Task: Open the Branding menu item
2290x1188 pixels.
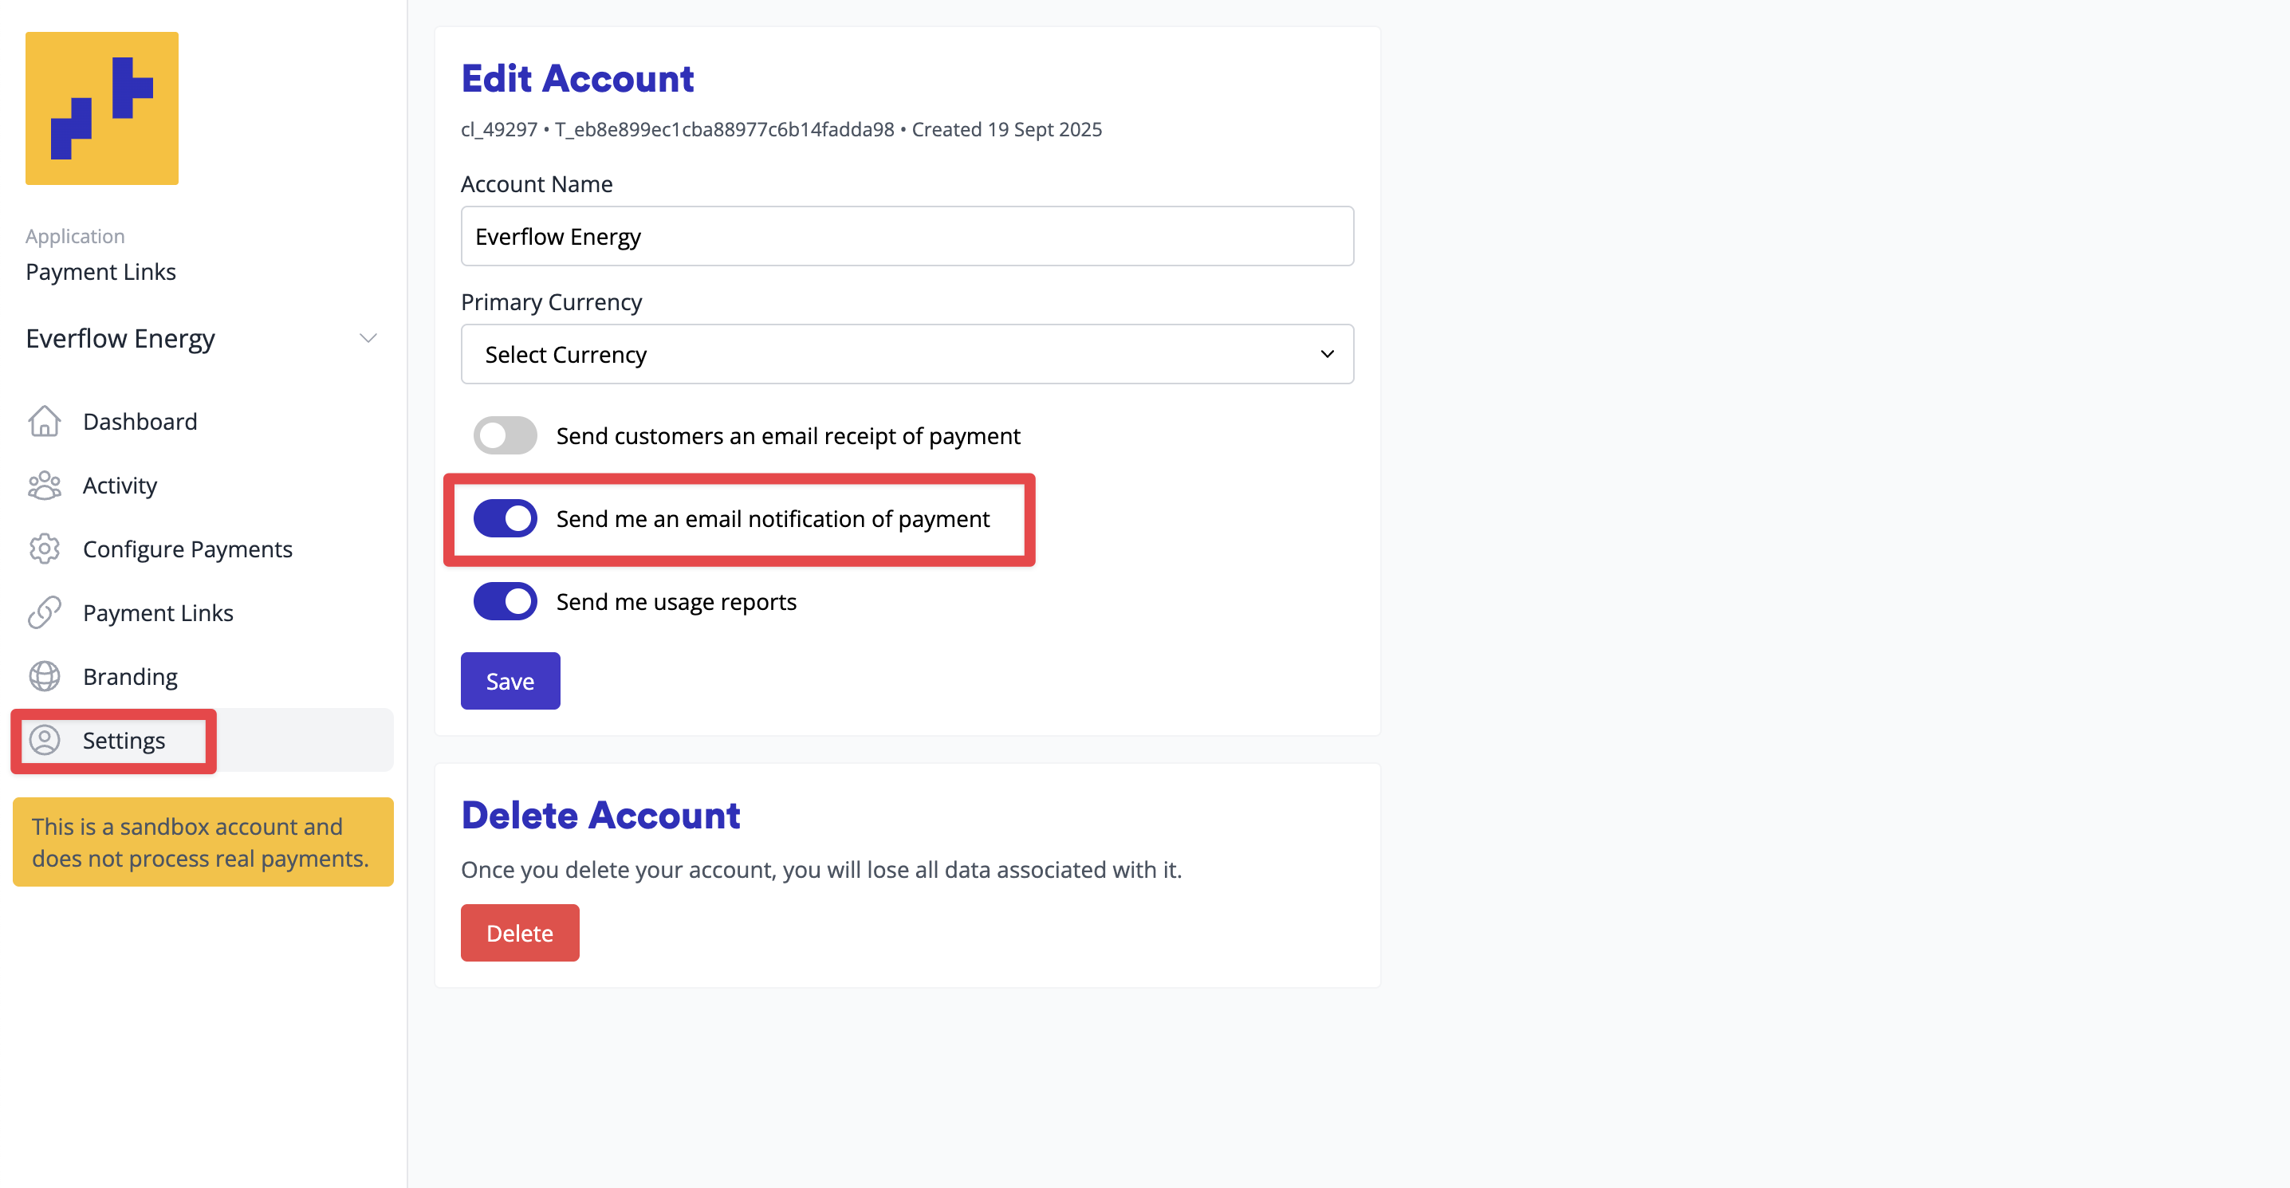Action: tap(131, 677)
